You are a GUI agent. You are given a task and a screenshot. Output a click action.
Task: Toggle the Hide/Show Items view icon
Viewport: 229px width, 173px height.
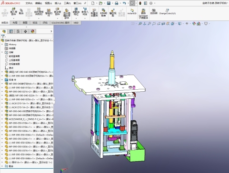[187, 24]
